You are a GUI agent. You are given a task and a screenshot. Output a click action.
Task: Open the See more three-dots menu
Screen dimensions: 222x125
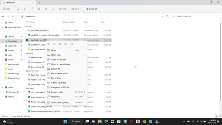click(x=103, y=9)
